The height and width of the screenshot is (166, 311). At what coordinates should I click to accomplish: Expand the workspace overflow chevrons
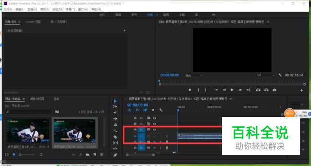coord(213,15)
